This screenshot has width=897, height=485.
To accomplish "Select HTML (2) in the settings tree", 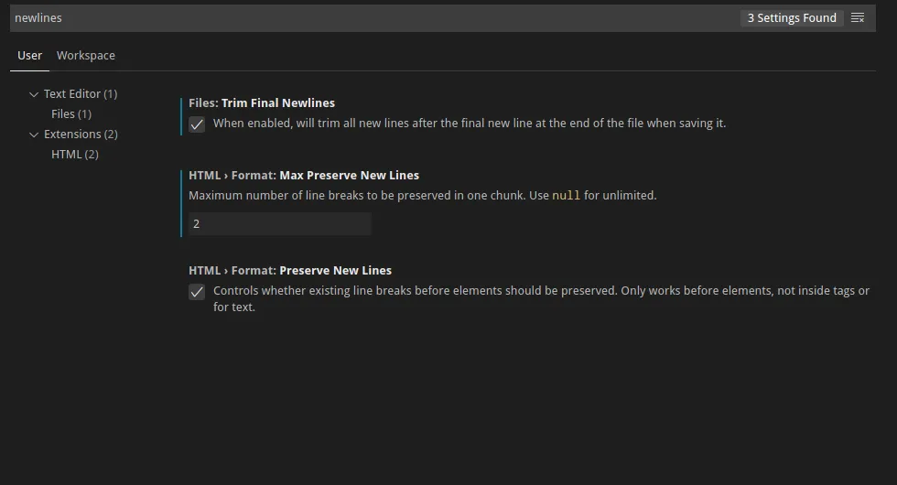I will click(75, 155).
